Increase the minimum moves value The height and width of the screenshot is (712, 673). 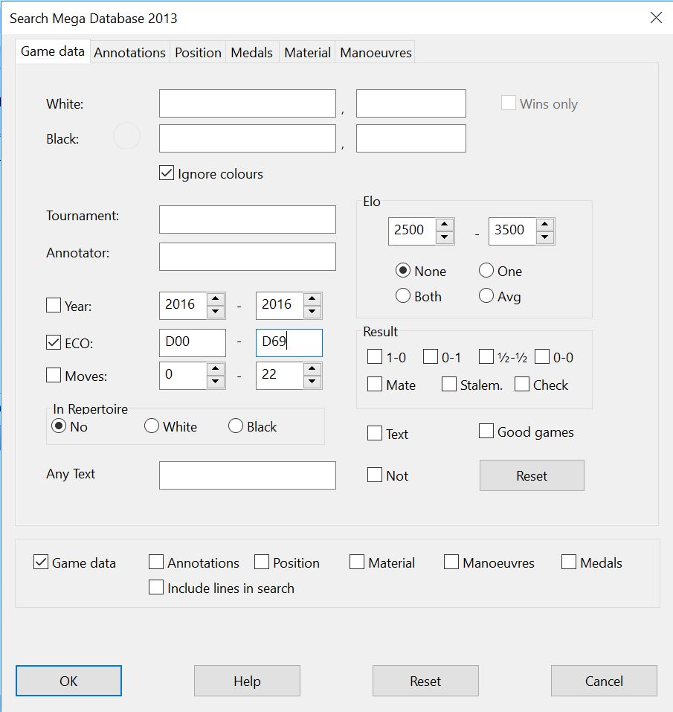(x=216, y=369)
